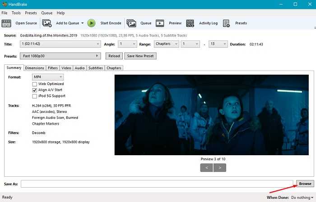Image resolution: width=316 pixels, height=202 pixels.
Task: Expand the Add to Queue dropdown arrow
Action: tap(83, 23)
